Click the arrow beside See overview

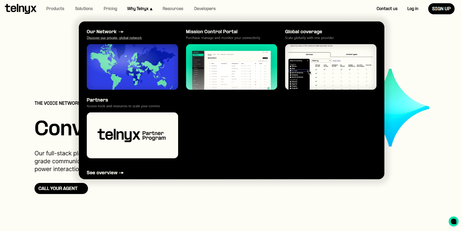tap(121, 173)
